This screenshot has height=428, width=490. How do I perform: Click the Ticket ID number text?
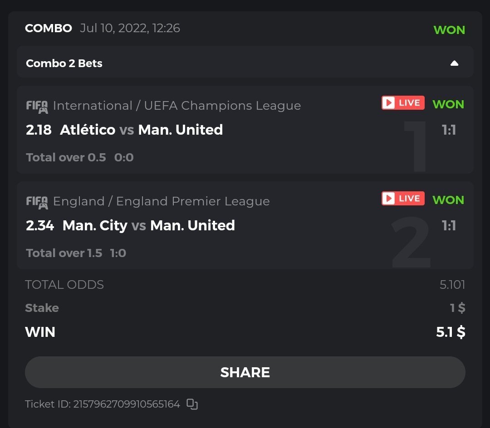[126, 404]
